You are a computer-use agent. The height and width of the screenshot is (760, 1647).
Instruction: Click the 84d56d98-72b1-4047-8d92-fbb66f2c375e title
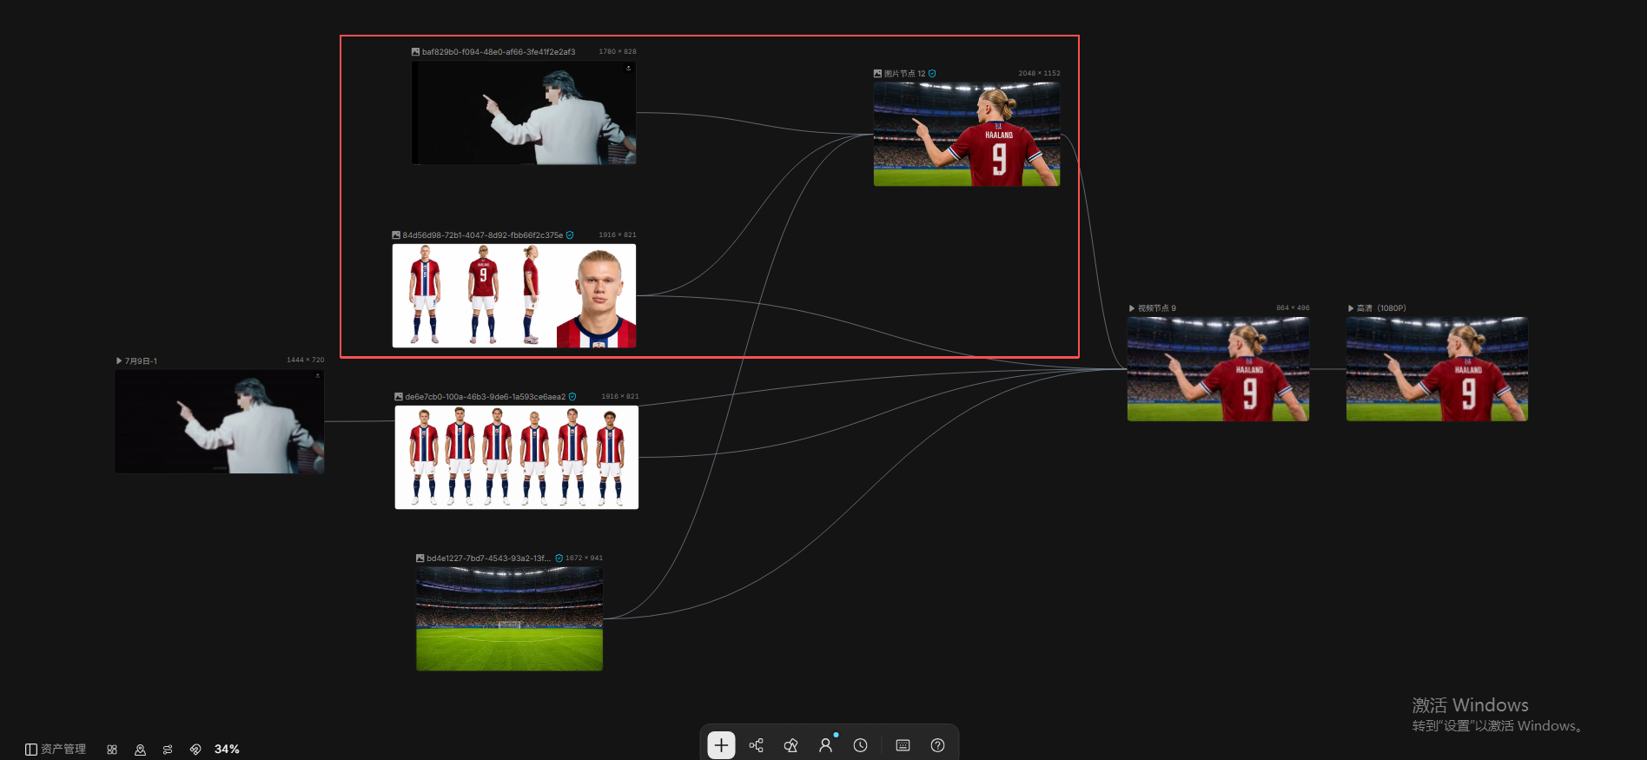click(x=483, y=235)
